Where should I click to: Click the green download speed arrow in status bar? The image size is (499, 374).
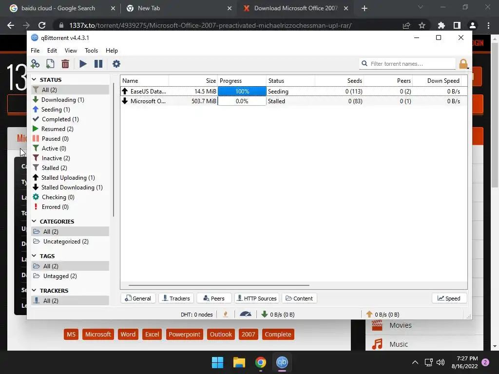[264, 314]
